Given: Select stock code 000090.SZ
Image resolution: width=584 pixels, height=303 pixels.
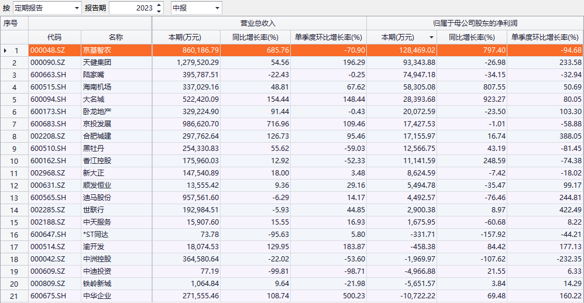Looking at the screenshot, I should [48, 63].
